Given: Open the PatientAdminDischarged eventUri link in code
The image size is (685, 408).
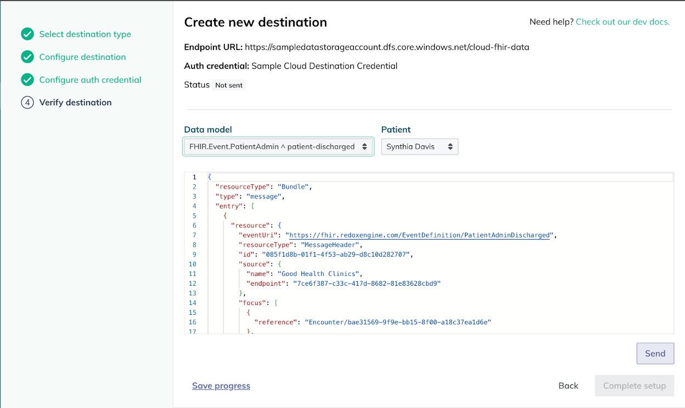Looking at the screenshot, I should [x=419, y=235].
